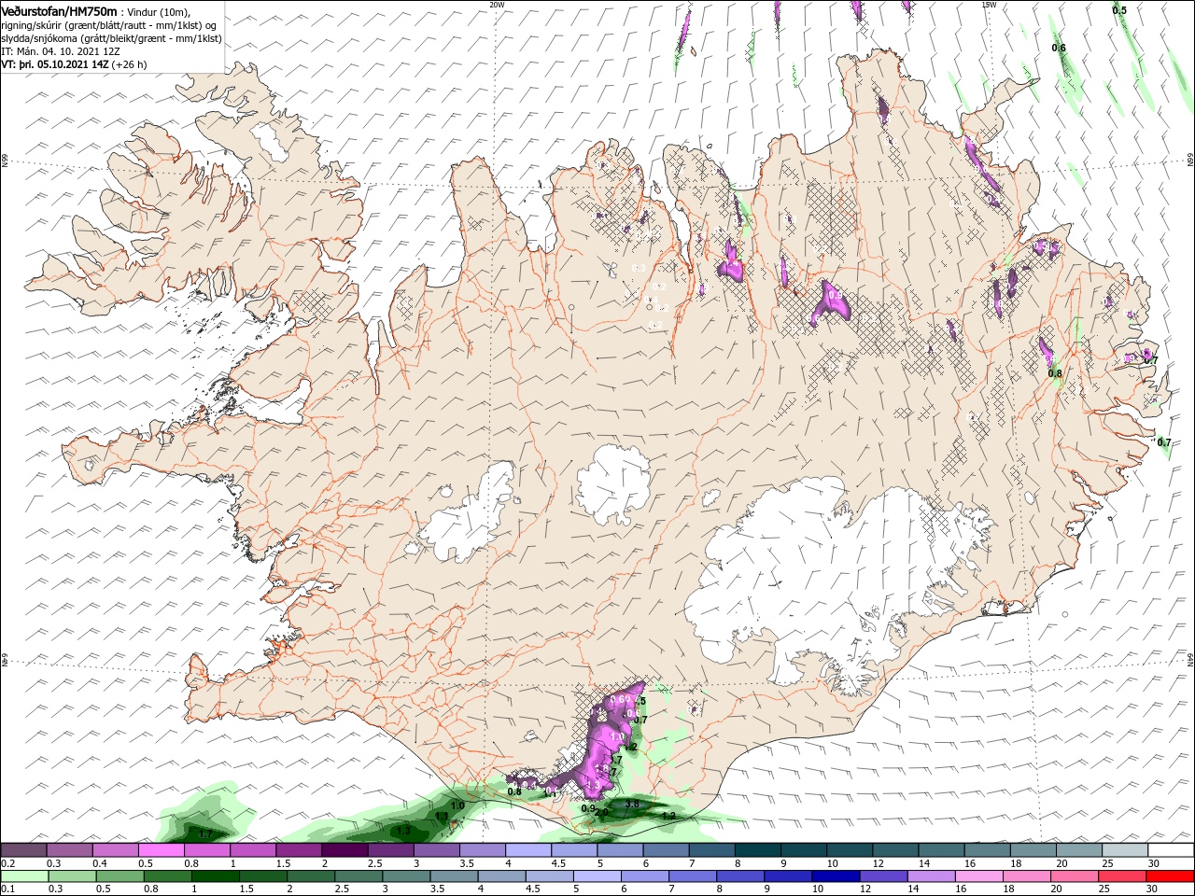Click the 'IT: Mán. 04. 10. 2021 12Z' line
The width and height of the screenshot is (1195, 896).
[x=62, y=52]
